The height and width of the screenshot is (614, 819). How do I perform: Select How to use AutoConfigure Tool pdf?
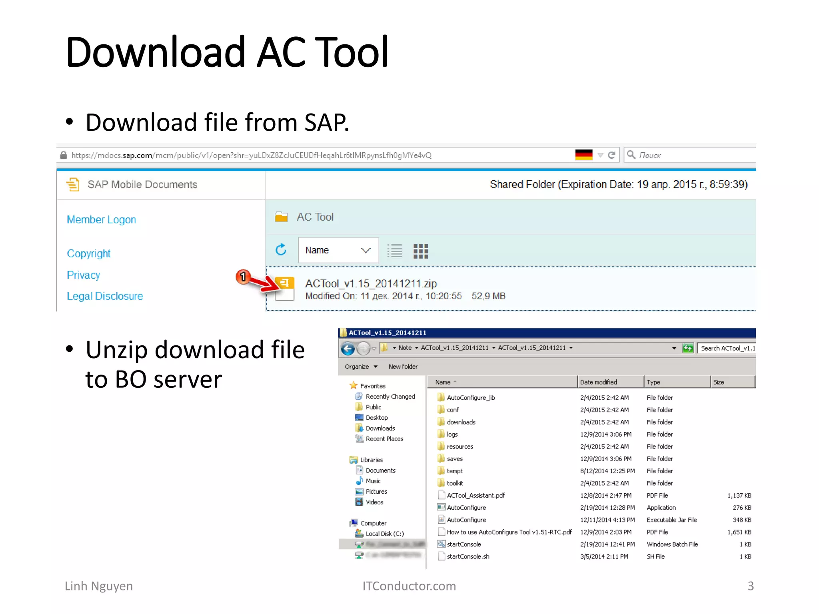509,532
